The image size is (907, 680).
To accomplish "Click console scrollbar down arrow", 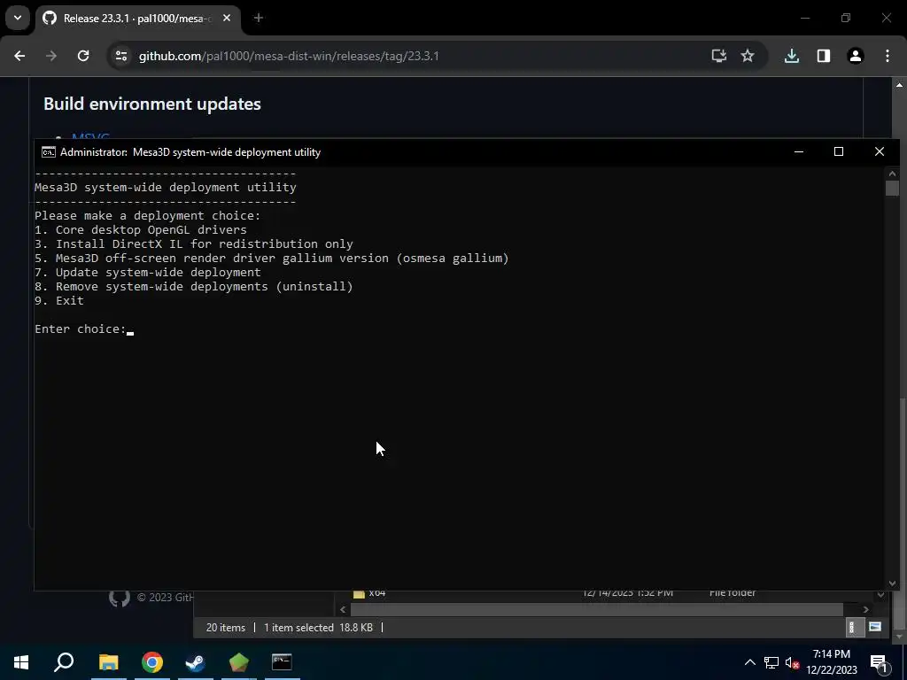I will 892,583.
